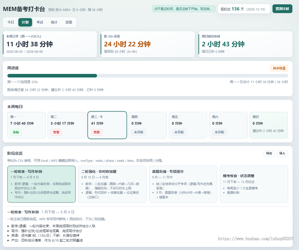
Task: Click the 距初试 136 天 countdown box
Action: tap(244, 9)
